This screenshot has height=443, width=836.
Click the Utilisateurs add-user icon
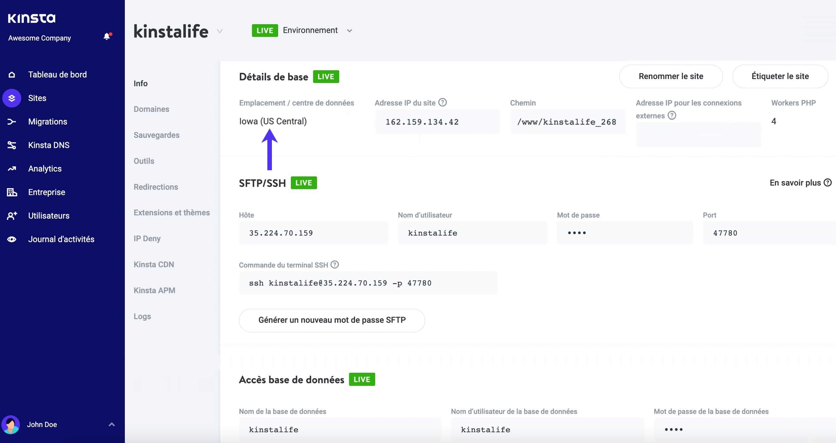tap(12, 216)
